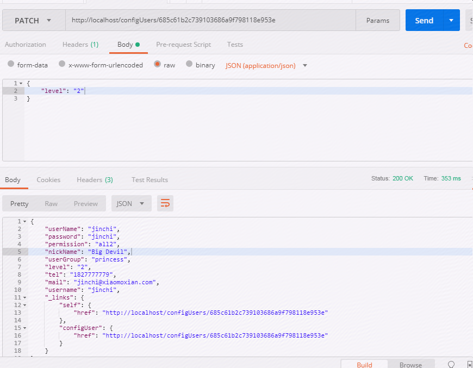Click the "tel" value 1827777779
473x368 pixels.
[91, 275]
